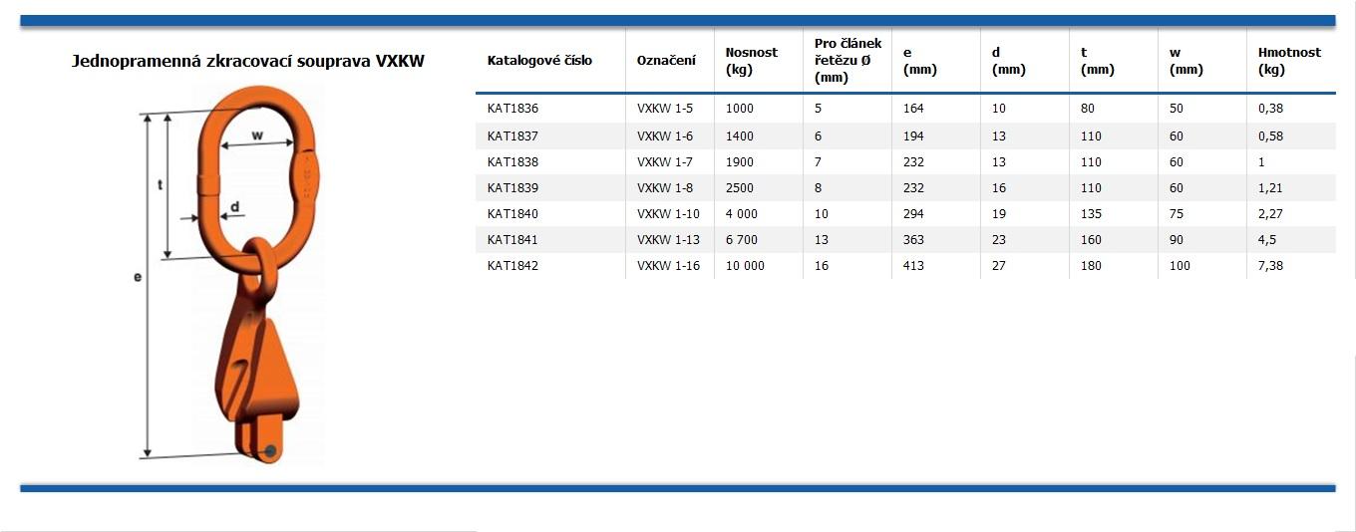Screen dimensions: 1356x532
Task: Pick load capacity 1900 in KAT1838 row
Action: (740, 161)
